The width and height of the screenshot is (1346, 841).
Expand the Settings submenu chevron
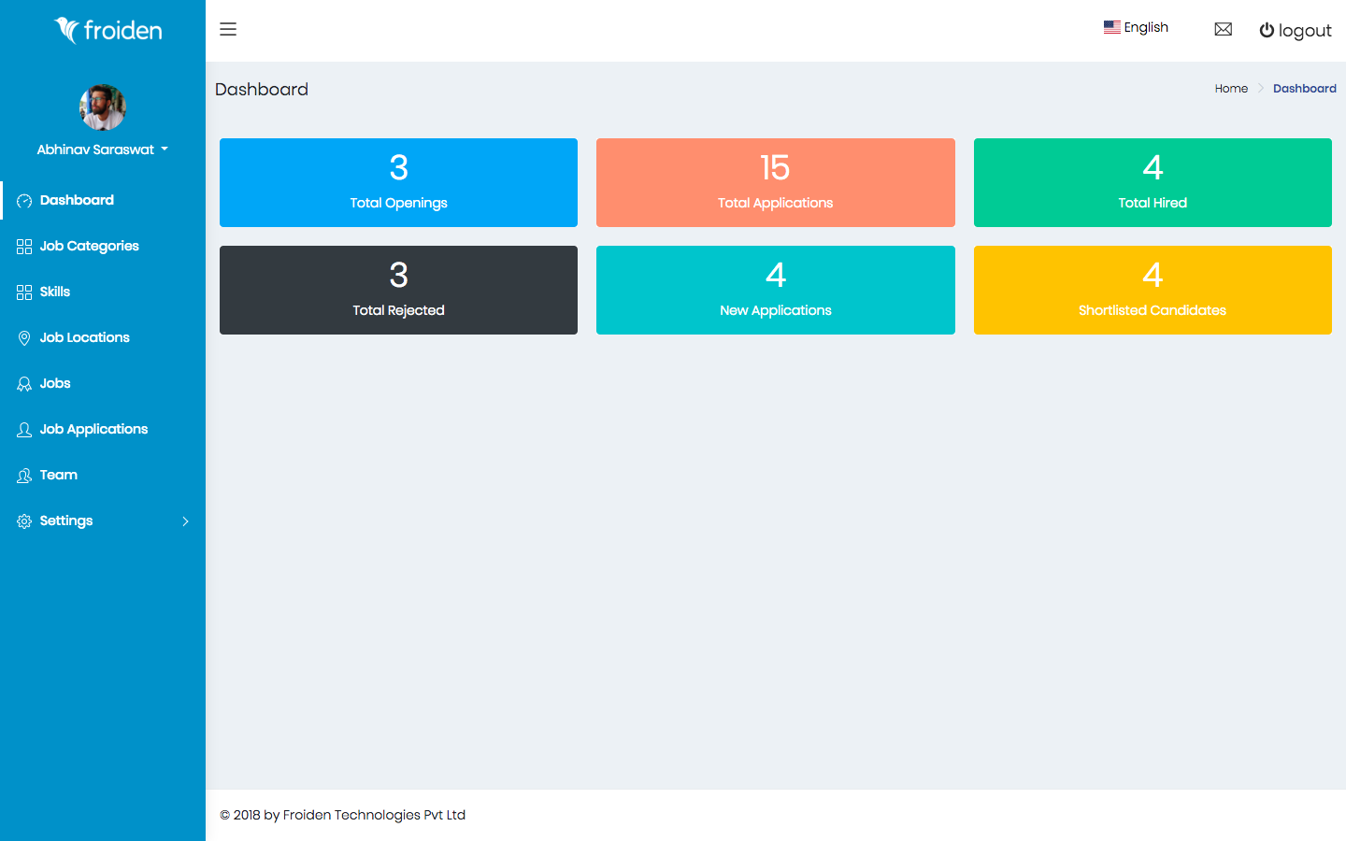click(x=185, y=521)
